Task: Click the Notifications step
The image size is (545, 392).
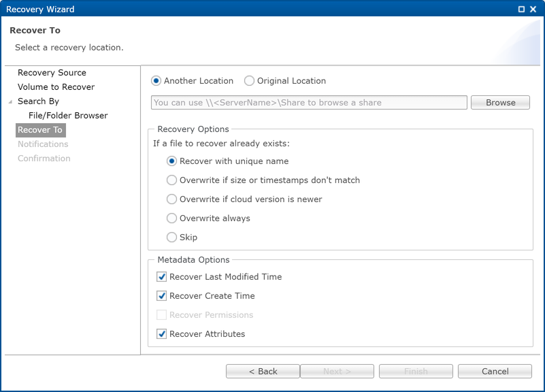Action: pyautogui.click(x=43, y=144)
